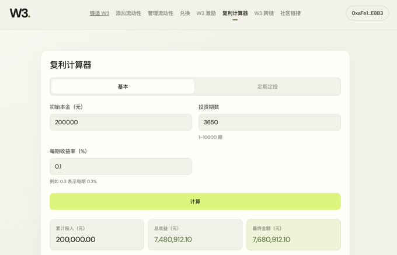Viewport: 397px width, 255px height.
Task: Select the 最终金额 value 7,680,912.10
Action: point(271,239)
